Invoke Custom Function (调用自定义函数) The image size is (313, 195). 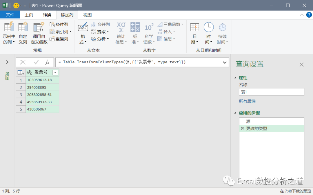[x=39, y=33]
